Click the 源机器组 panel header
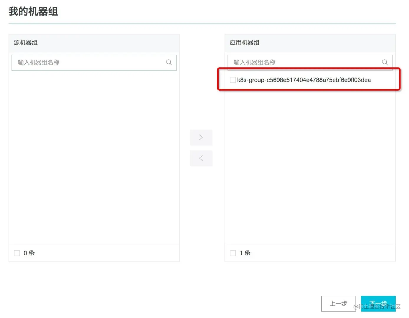This screenshot has height=318, width=409. [94, 43]
